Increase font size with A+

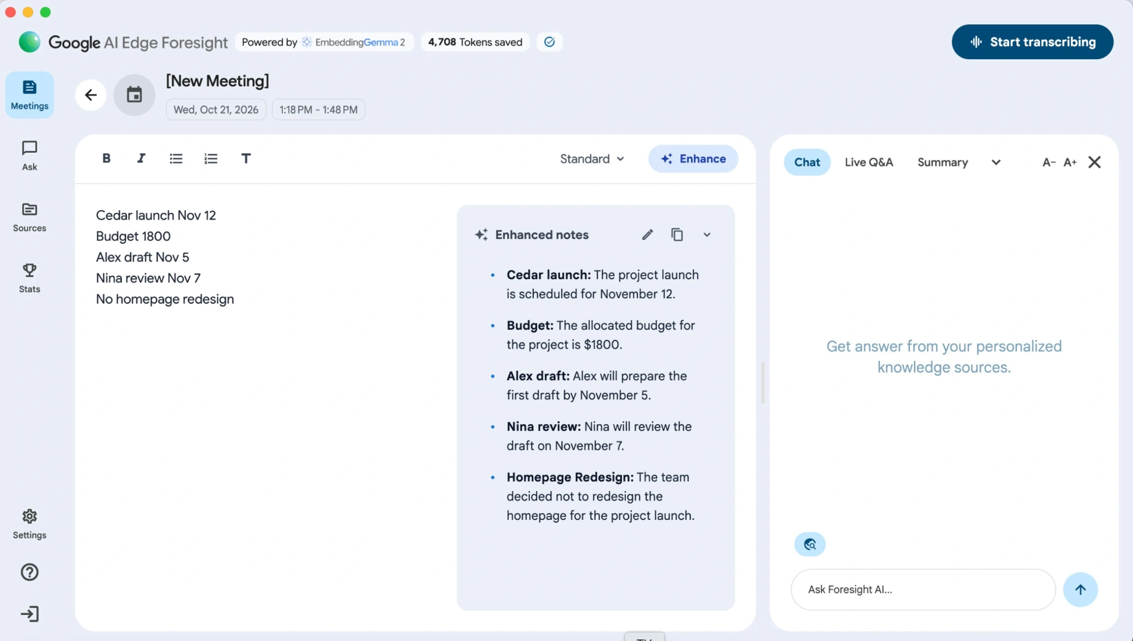coord(1070,162)
